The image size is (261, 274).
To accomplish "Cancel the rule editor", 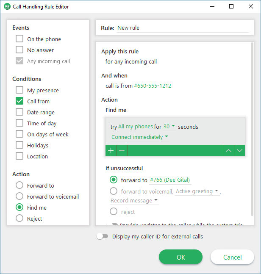I will click(232, 257).
